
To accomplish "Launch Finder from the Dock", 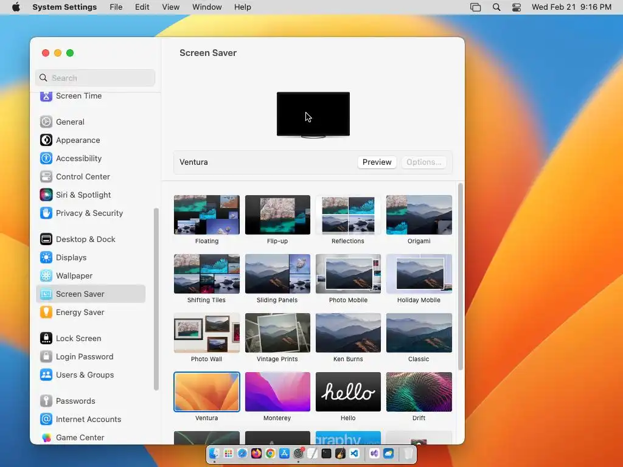I will tap(214, 454).
